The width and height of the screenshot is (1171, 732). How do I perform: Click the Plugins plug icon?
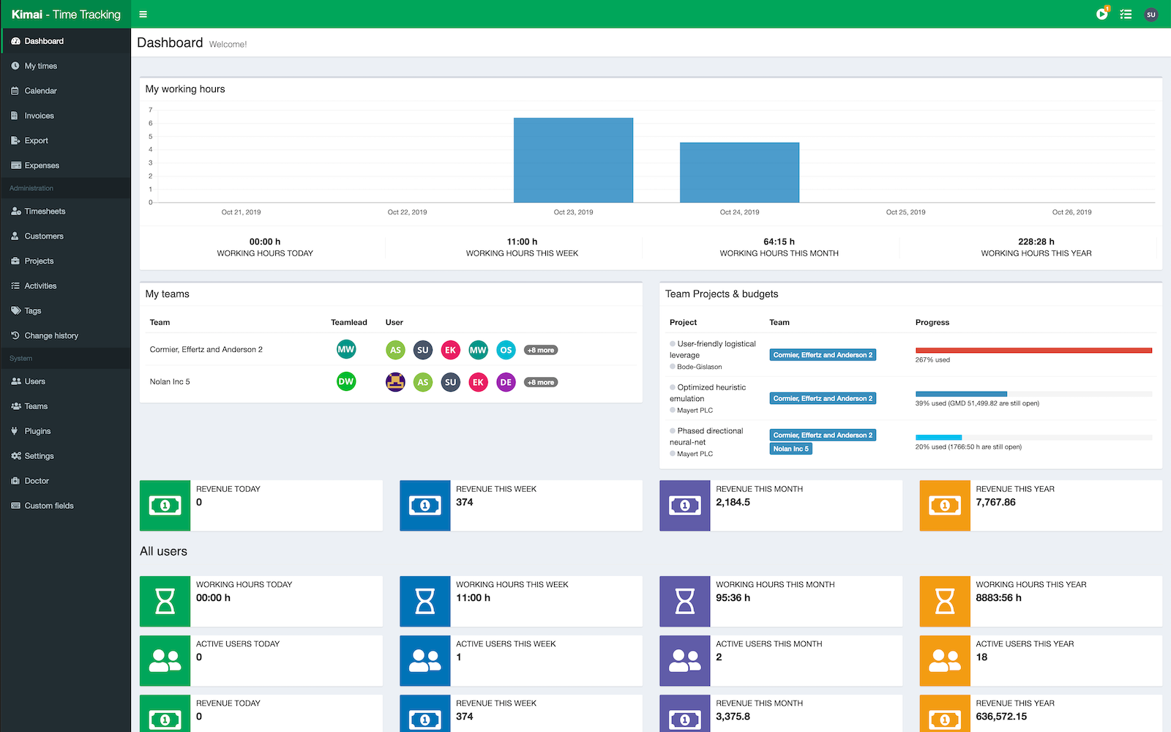(x=15, y=431)
